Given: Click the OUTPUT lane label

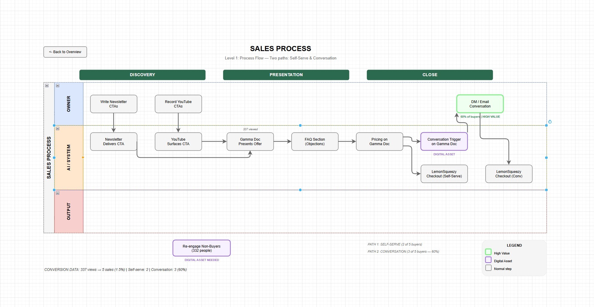Looking at the screenshot, I should click(x=69, y=211).
